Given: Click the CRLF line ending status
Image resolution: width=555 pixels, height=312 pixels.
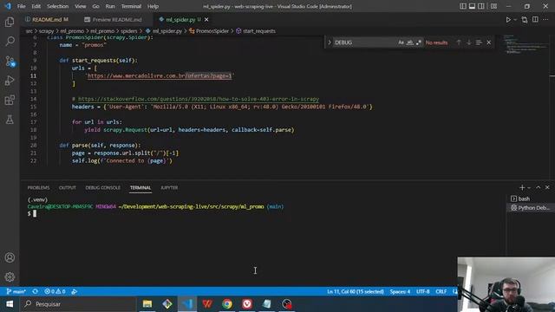Looking at the screenshot, I should pos(441,291).
